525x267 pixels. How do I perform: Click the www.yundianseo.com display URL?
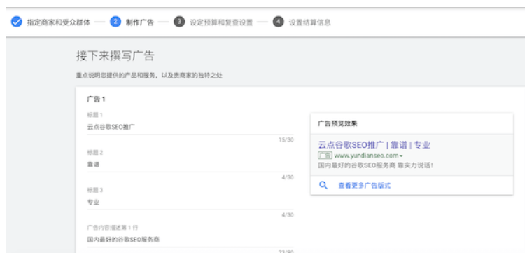click(366, 156)
